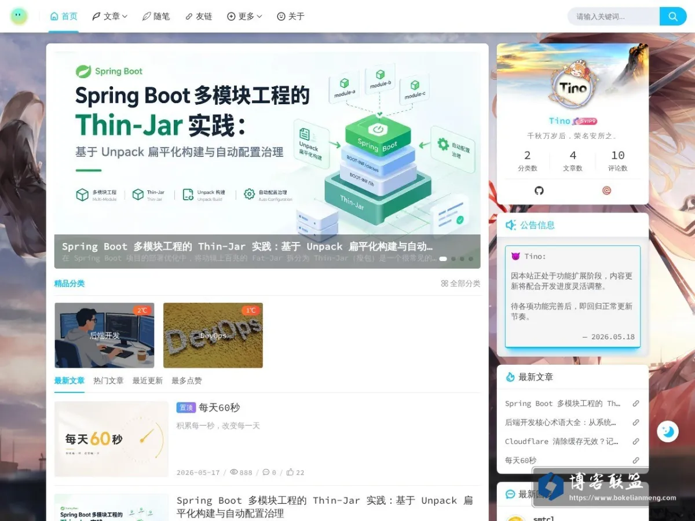Open 全部分类 all categories link
The image size is (695, 521).
coord(460,284)
